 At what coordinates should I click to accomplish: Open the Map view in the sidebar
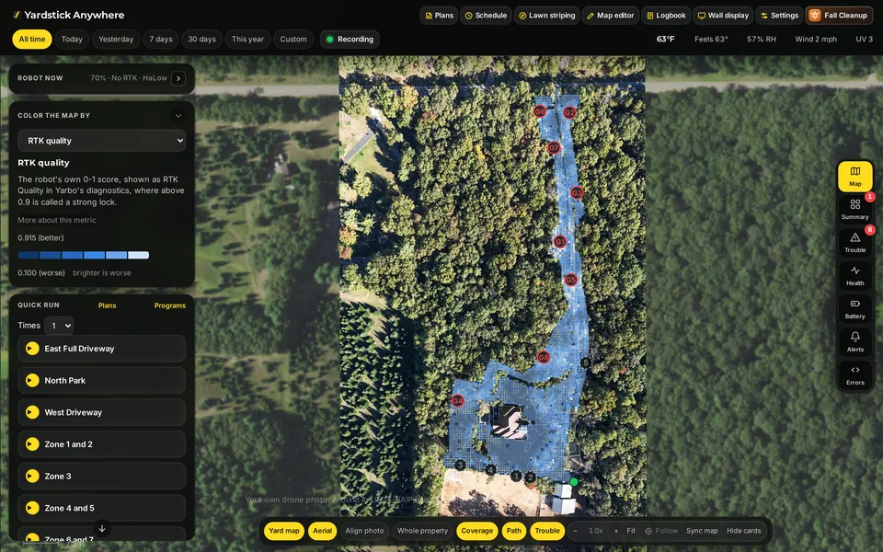(x=854, y=177)
